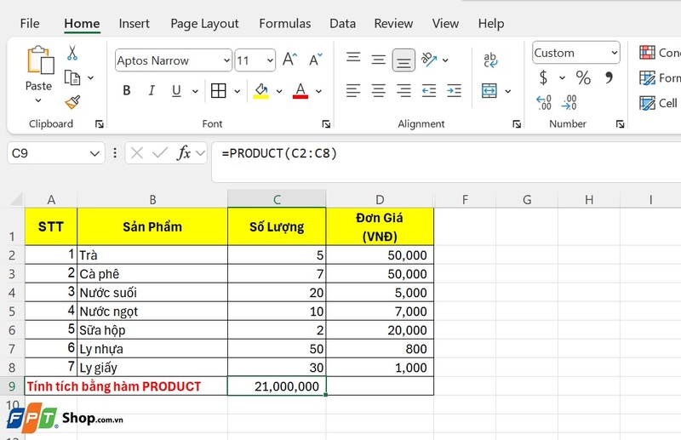Viewport: 681px width, 440px height.
Task: Apply yellow fill color bucket
Action: 261,91
